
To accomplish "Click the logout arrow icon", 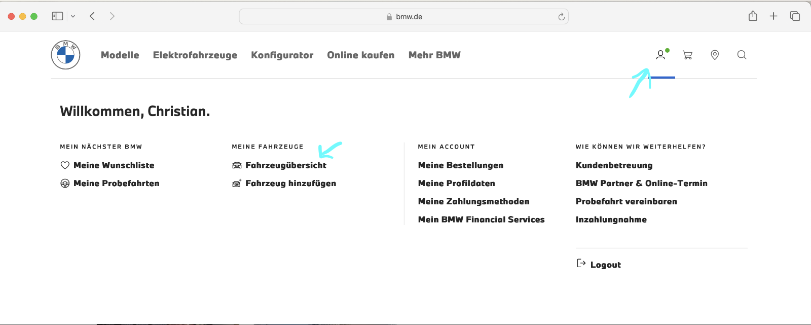I will coord(581,263).
